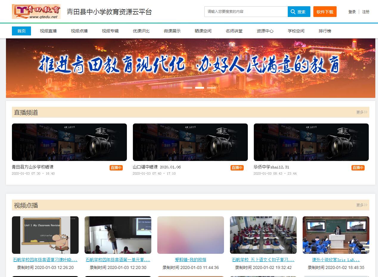Open the 注册 register link
The image size is (378, 277).
(365, 12)
